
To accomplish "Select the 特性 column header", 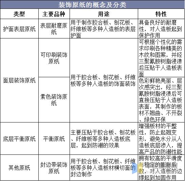I will click(x=161, y=14).
